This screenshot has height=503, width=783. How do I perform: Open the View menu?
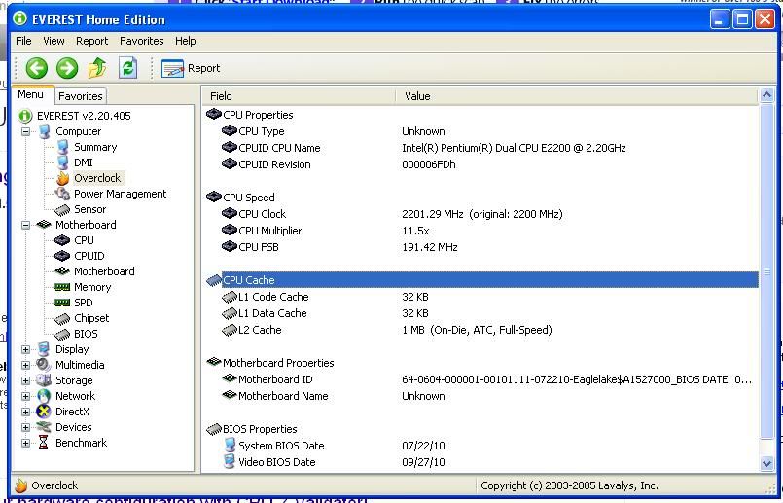[53, 41]
